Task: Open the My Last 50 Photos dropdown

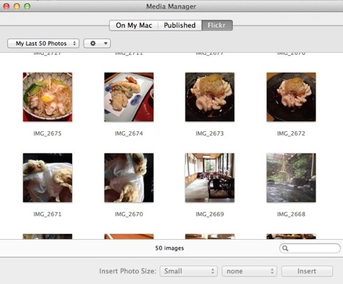Action: (43, 44)
